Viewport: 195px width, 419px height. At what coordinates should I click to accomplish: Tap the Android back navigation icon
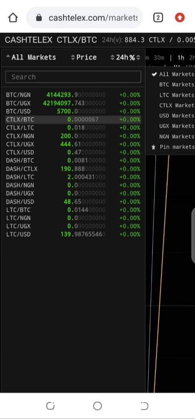click(x=144, y=406)
